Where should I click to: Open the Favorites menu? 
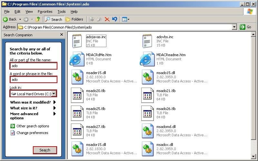coord(45,12)
